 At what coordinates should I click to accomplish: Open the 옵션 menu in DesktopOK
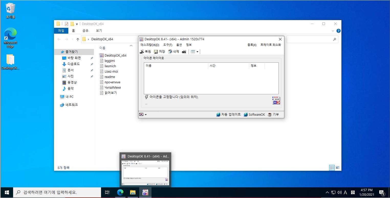click(x=179, y=45)
